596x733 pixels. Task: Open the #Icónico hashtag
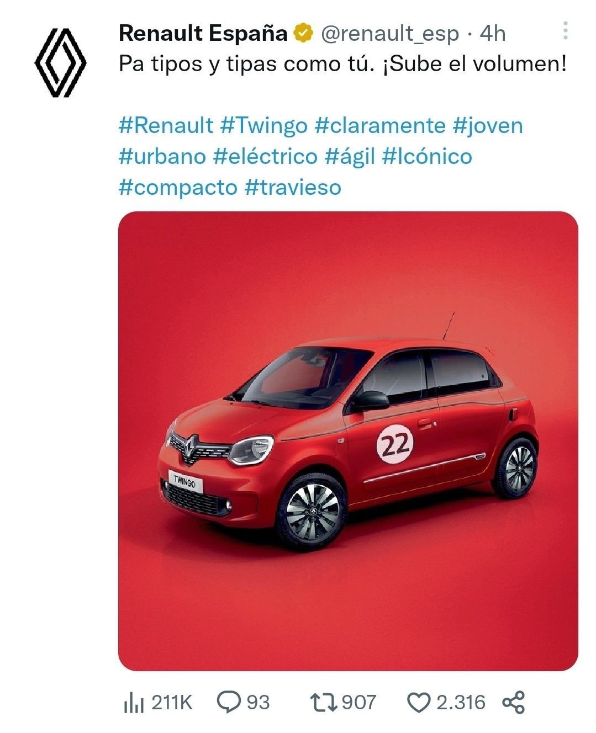[427, 156]
